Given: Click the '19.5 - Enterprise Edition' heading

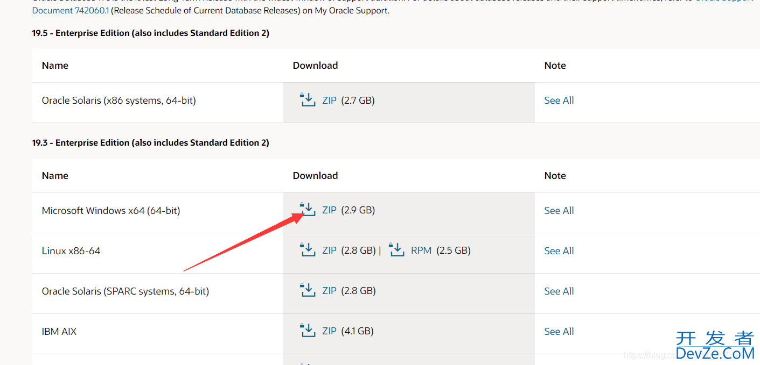Looking at the screenshot, I should click(151, 33).
